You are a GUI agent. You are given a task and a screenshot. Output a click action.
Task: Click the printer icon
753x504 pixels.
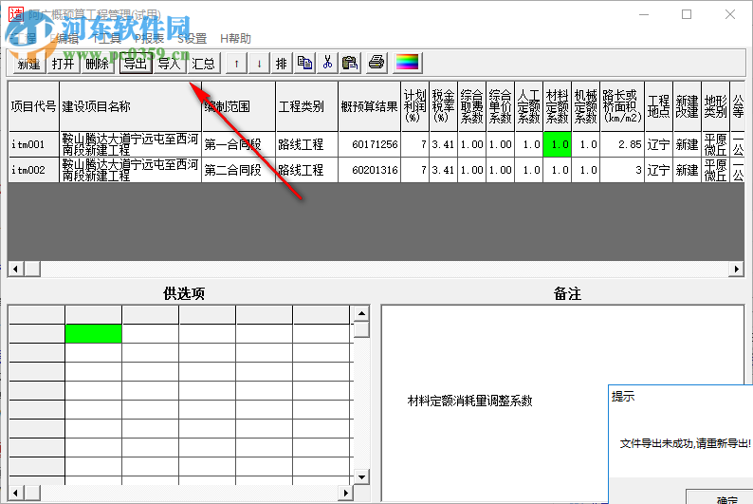376,63
